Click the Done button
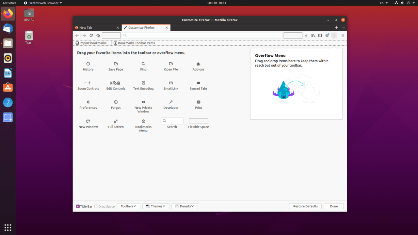The width and height of the screenshot is (418, 235). 334,206
